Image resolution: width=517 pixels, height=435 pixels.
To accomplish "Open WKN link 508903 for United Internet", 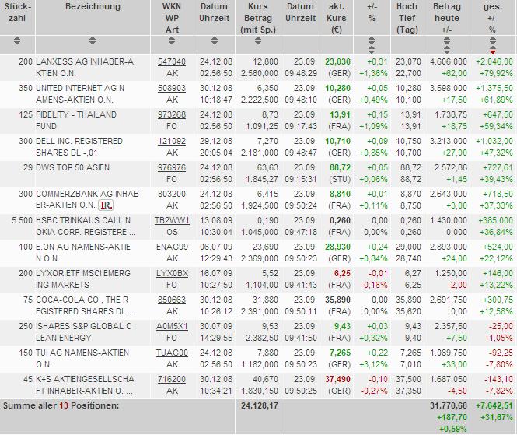I will coord(172,88).
